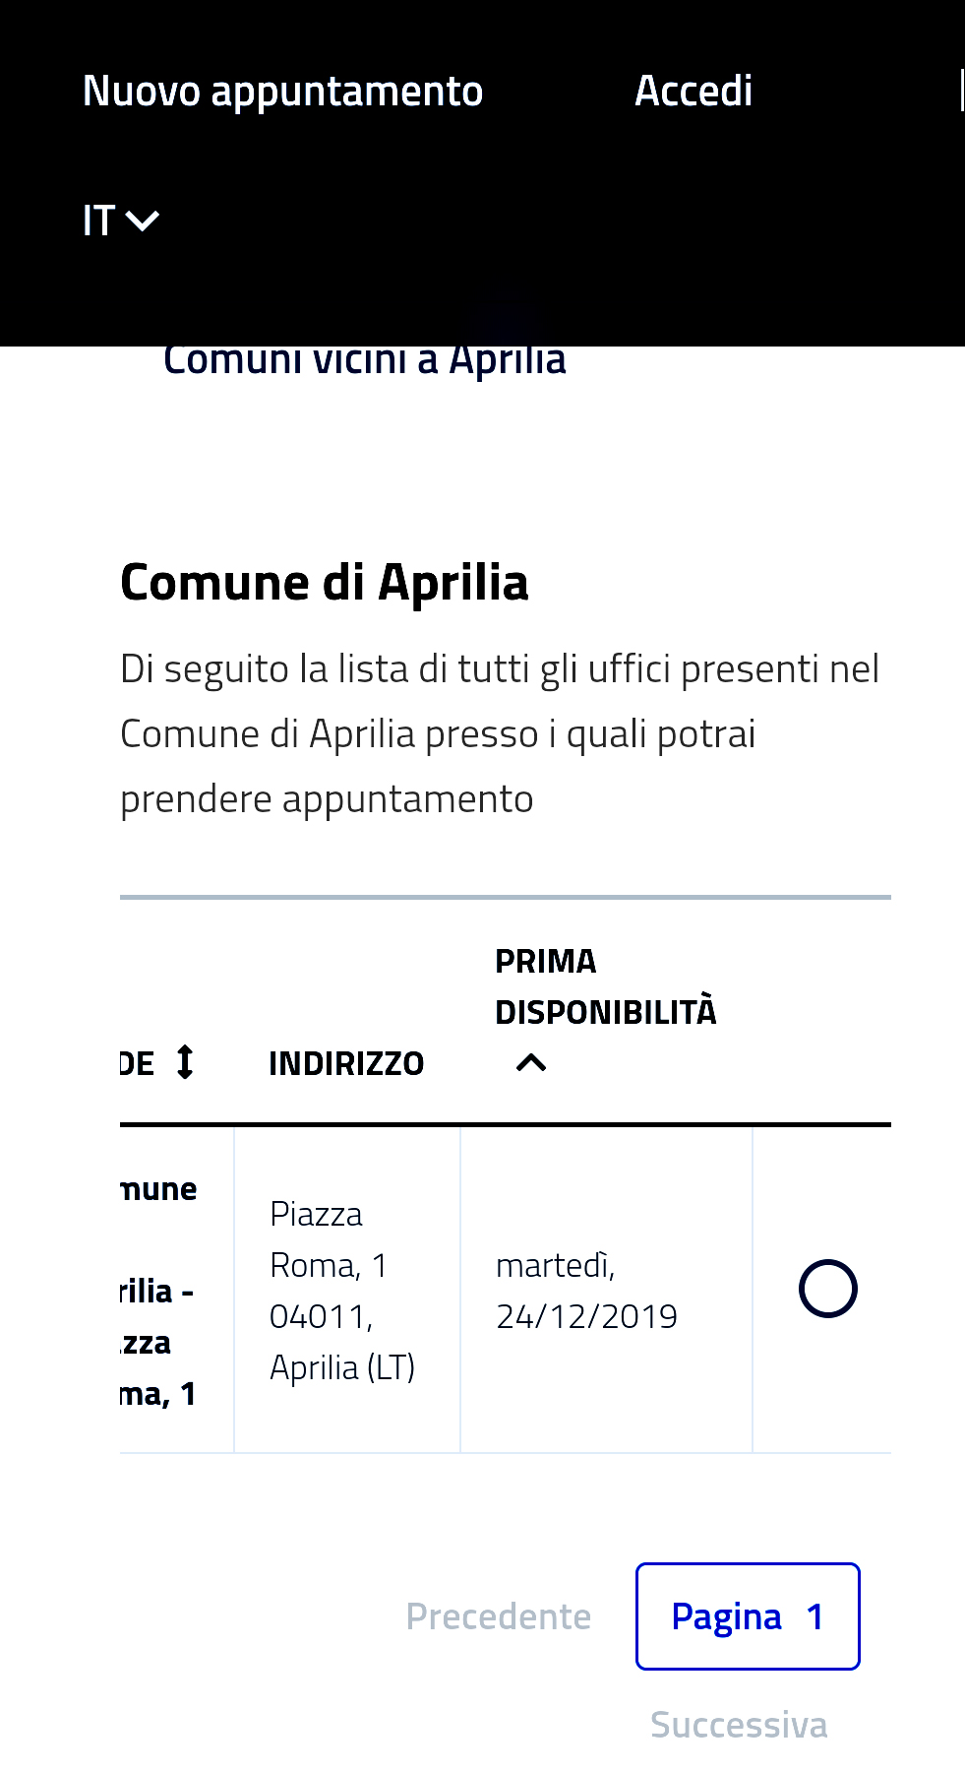
Task: Click the PRIMA DISPONIBILITÀ column header
Action: [x=605, y=986]
